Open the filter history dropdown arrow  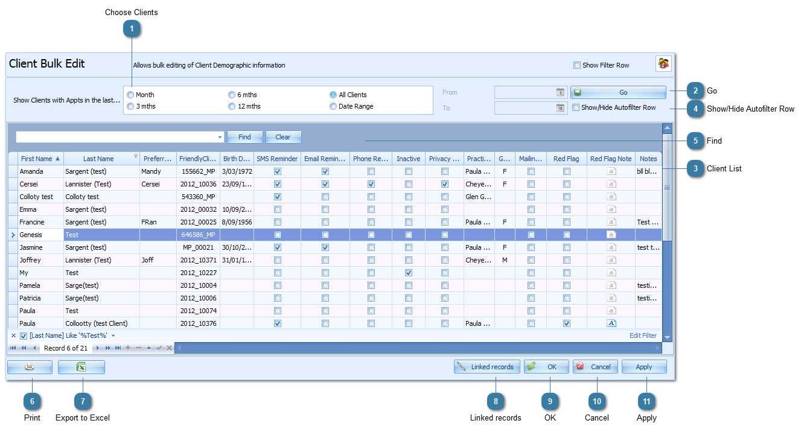click(x=113, y=335)
